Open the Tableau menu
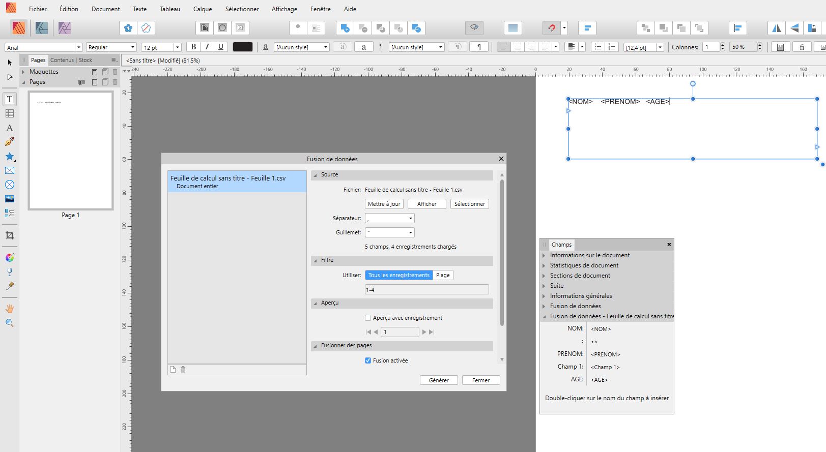 (x=170, y=9)
